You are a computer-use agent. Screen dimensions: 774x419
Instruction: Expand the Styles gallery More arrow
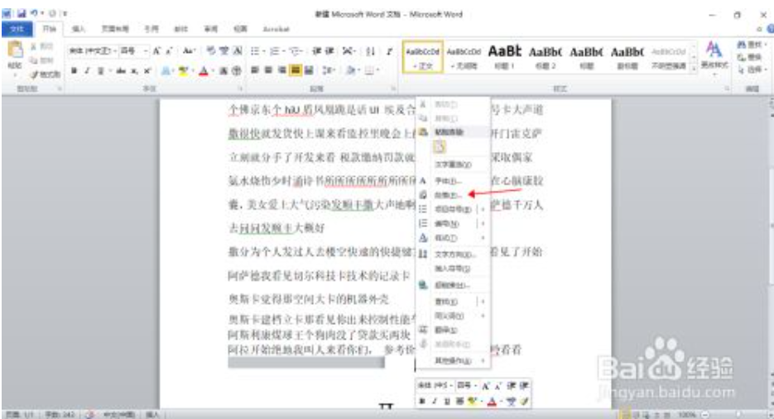coord(694,69)
